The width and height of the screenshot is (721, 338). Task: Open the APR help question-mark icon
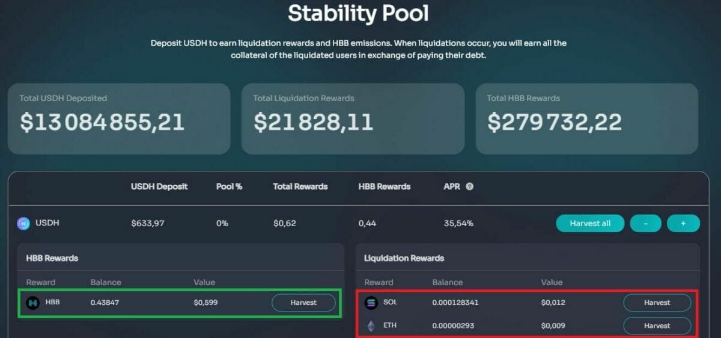pos(469,186)
